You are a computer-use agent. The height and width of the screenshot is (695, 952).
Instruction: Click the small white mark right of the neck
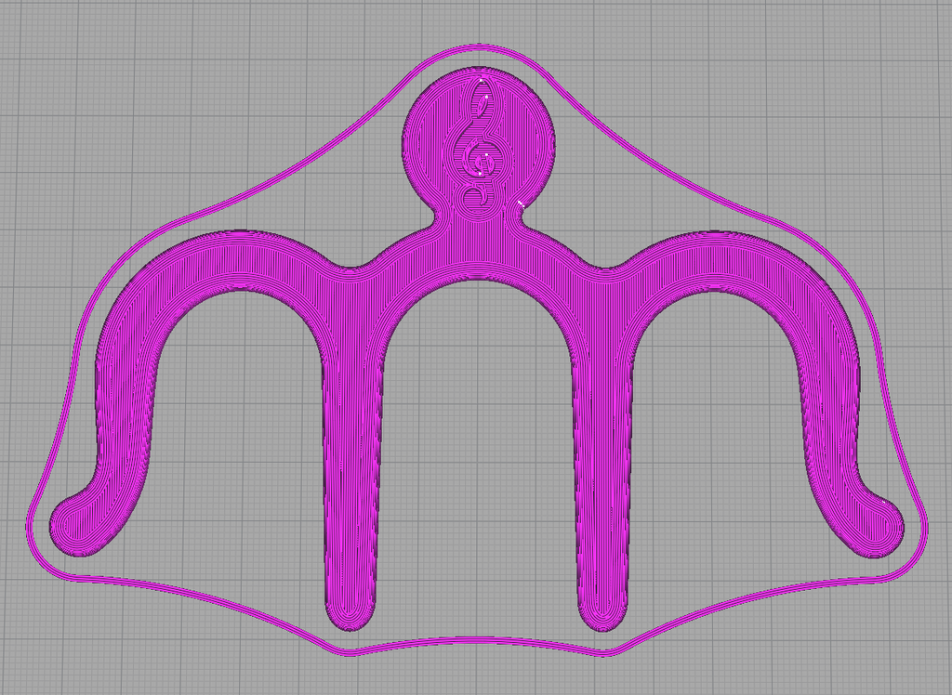click(522, 202)
